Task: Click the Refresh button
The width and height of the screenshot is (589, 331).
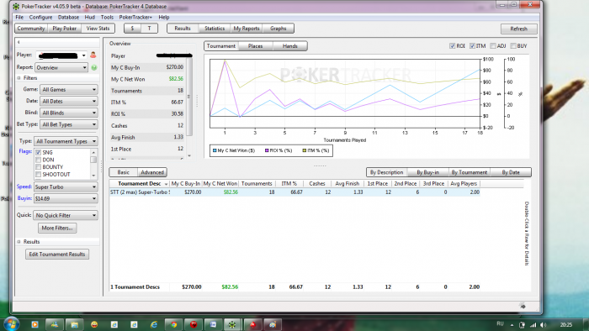Action: coord(519,29)
